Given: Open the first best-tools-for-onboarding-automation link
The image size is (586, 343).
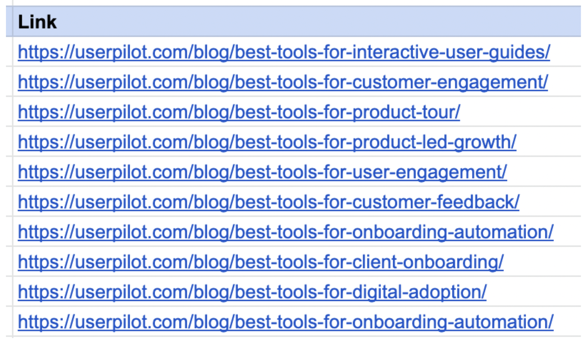Looking at the screenshot, I should (x=285, y=232).
